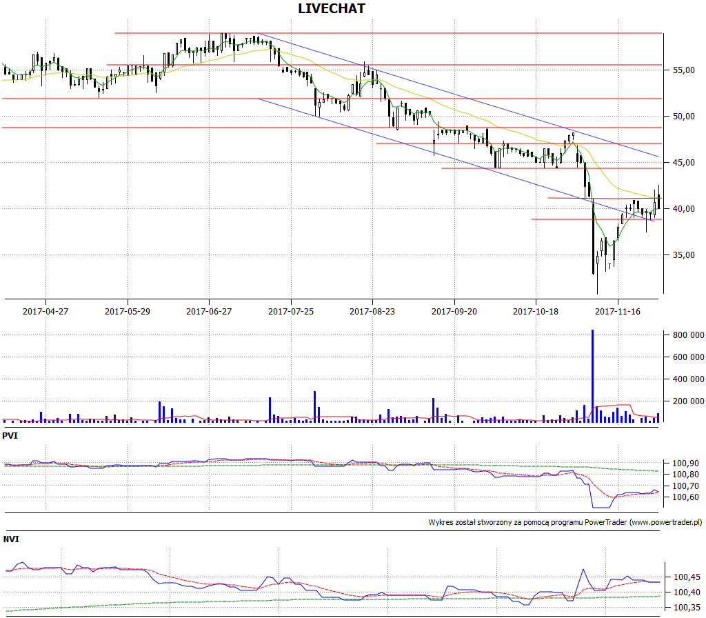Click the 2017-04-27 date label
Viewport: 706px width, 618px height.
click(x=46, y=311)
